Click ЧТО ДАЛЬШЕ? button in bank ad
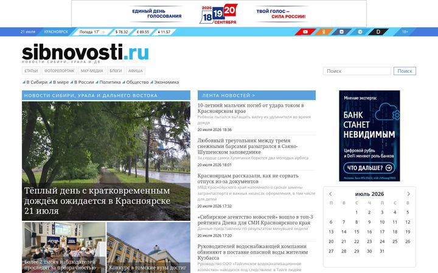The width and height of the screenshot is (438, 273). [369, 167]
